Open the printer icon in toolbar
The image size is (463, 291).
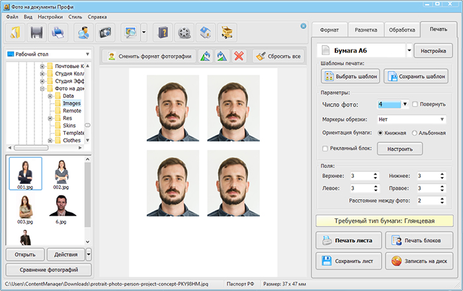point(58,32)
